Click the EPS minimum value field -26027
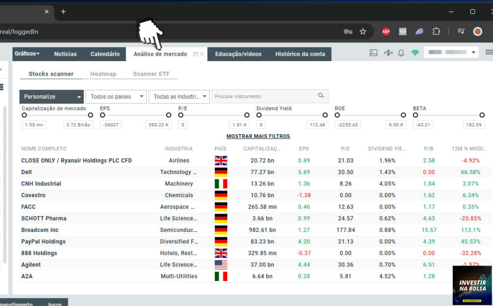Screen dimensions: 493x306 click(x=111, y=125)
